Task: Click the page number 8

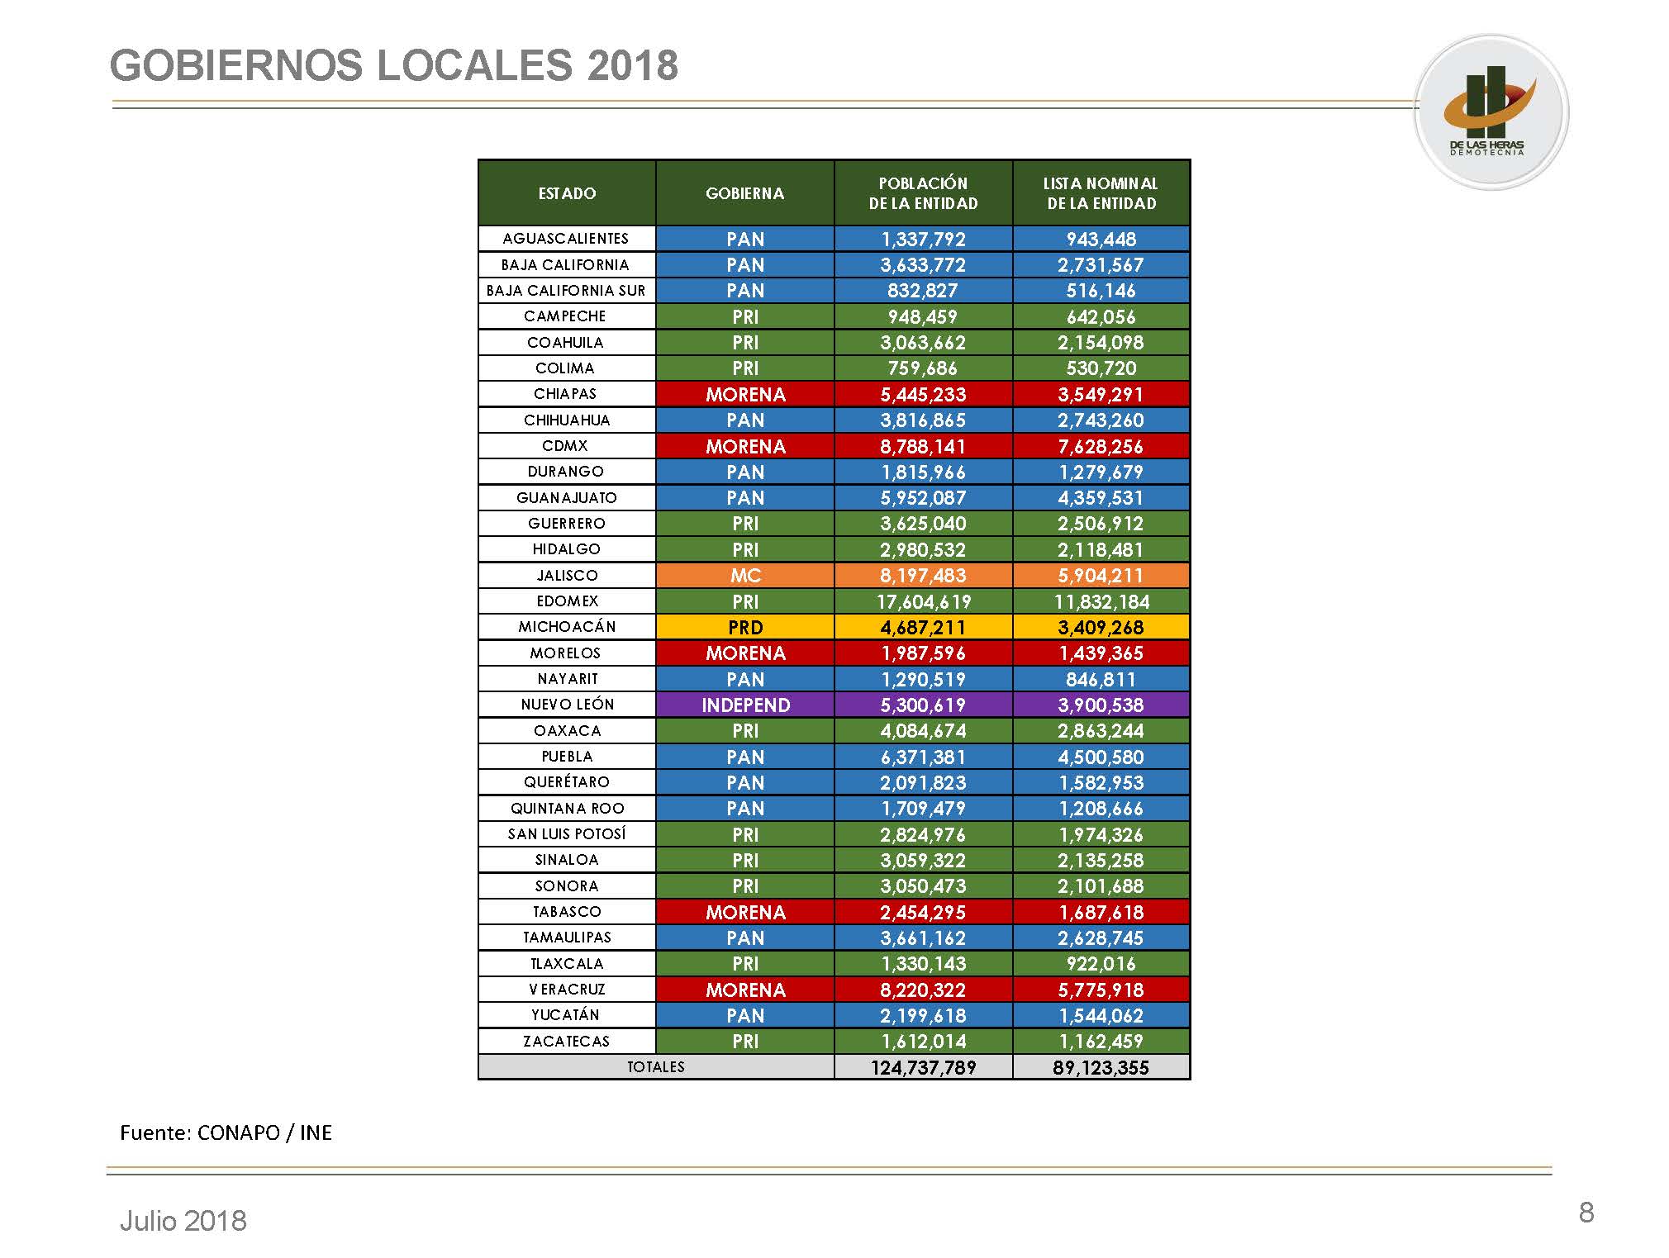Action: [x=1586, y=1212]
